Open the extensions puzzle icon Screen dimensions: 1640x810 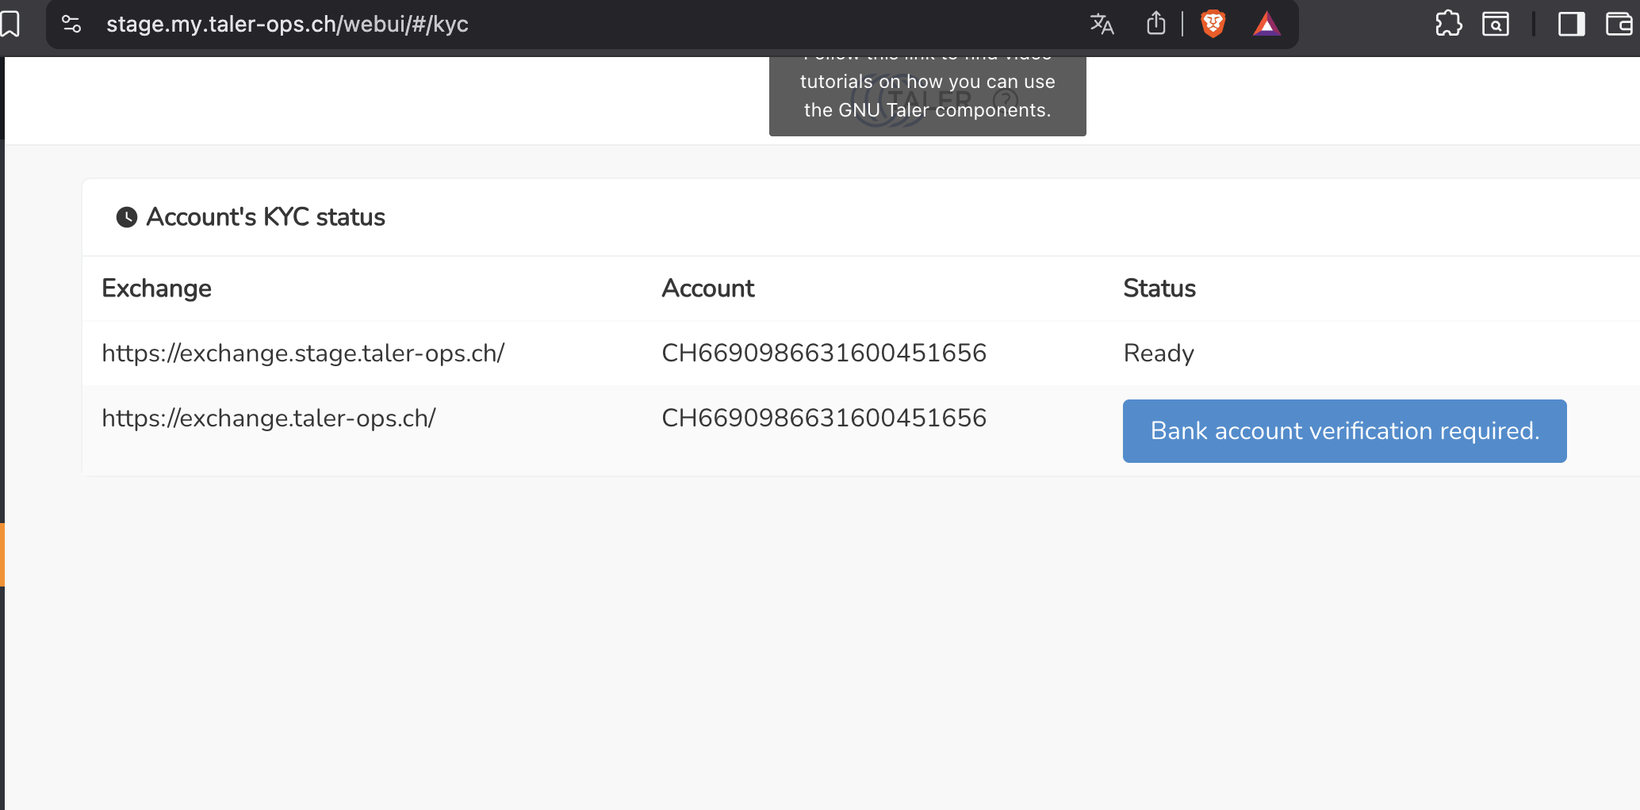pyautogui.click(x=1448, y=24)
